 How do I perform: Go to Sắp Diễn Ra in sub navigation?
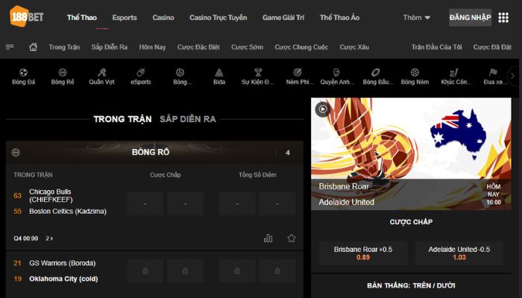(x=110, y=47)
